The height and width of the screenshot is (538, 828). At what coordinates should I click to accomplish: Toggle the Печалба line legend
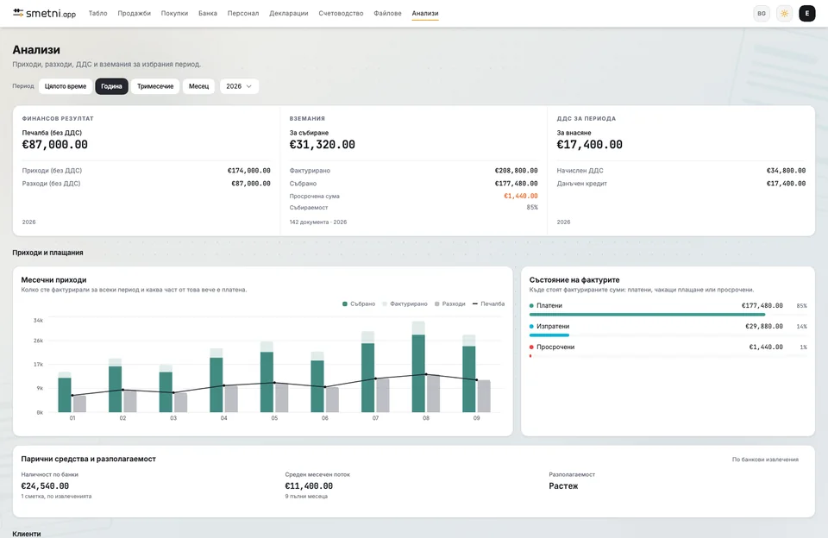tap(488, 303)
